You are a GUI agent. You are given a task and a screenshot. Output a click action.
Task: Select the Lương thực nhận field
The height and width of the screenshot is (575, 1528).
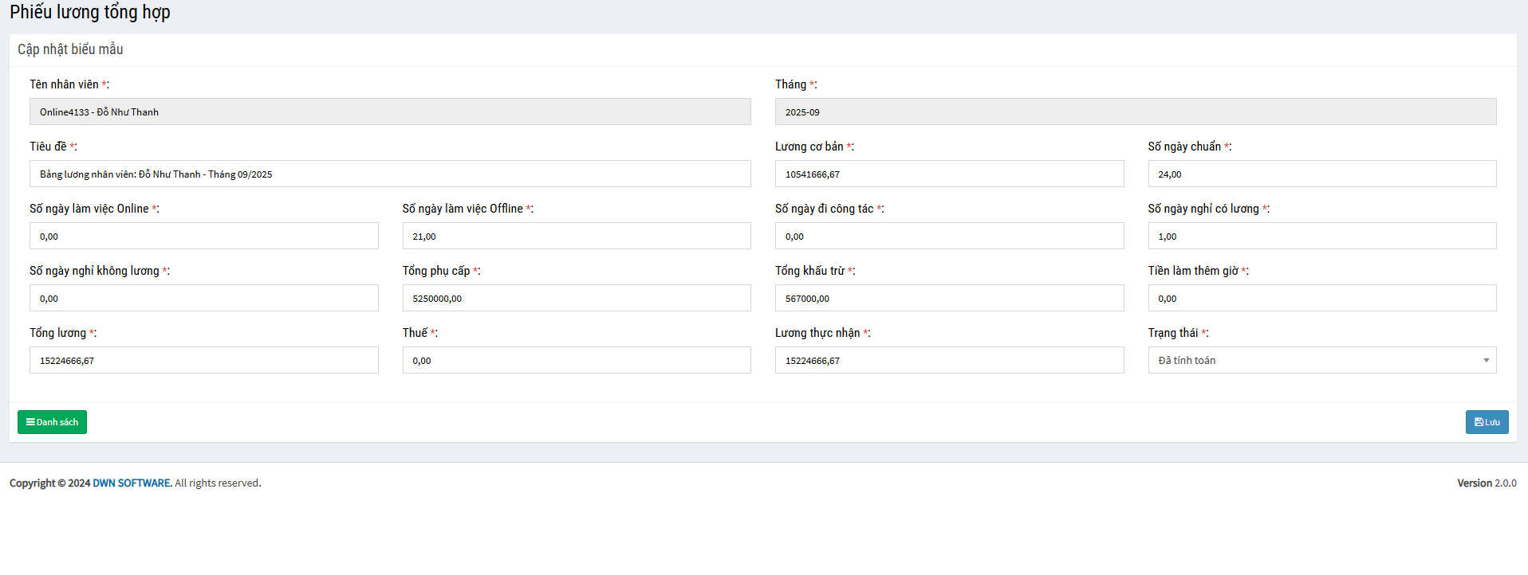pos(949,360)
